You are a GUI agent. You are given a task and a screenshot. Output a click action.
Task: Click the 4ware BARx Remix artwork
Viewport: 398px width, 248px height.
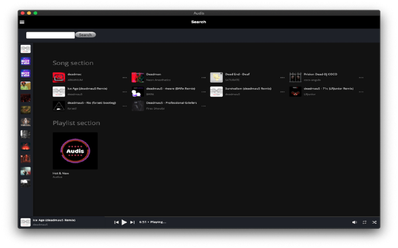[x=137, y=92]
